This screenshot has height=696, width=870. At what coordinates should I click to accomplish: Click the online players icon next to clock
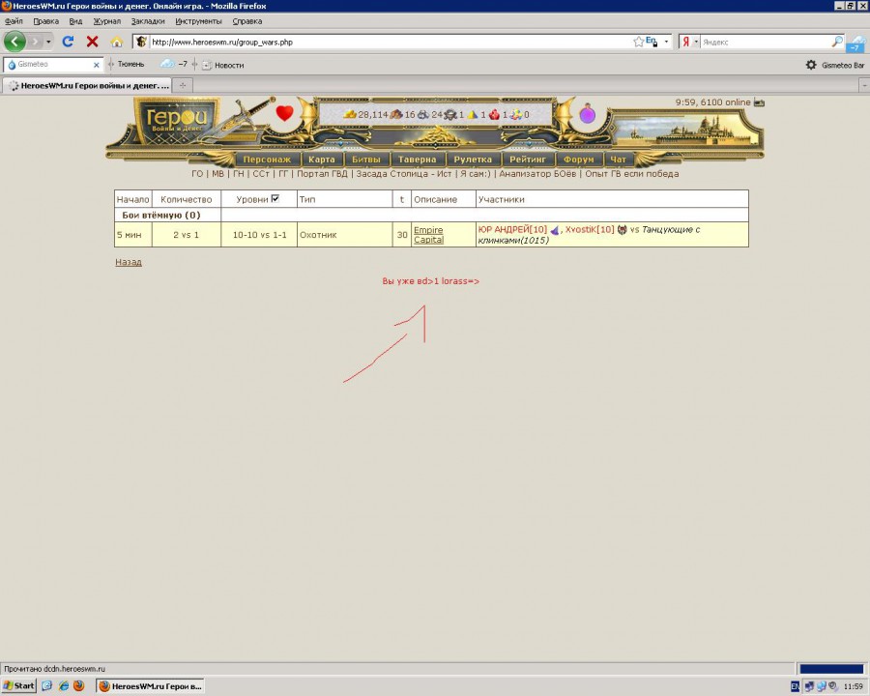[759, 102]
